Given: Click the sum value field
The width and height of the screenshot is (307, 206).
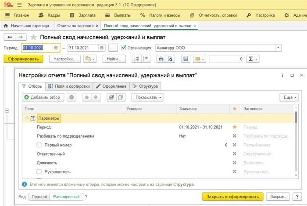Looking at the screenshot, I should tap(226, 59).
